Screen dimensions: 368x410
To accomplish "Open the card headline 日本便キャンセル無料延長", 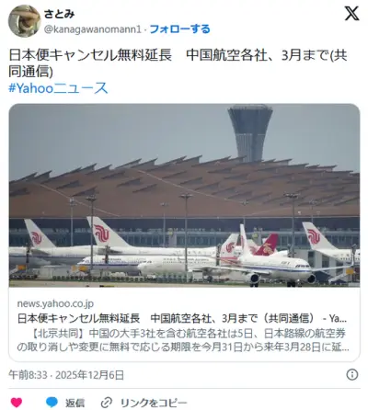I will [182, 318].
